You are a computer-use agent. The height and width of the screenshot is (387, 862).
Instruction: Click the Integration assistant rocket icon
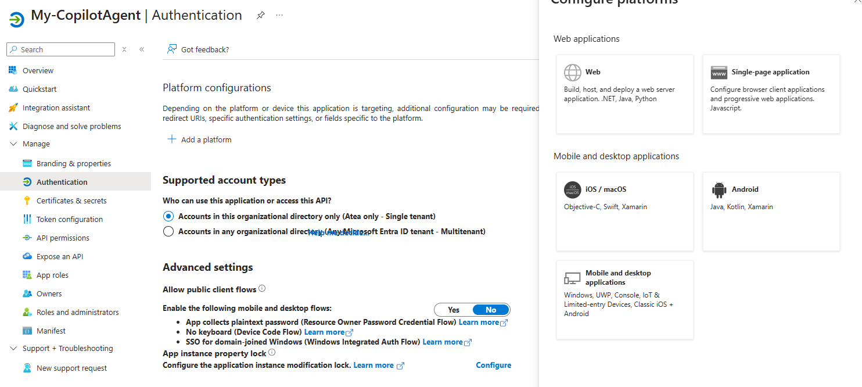(13, 107)
